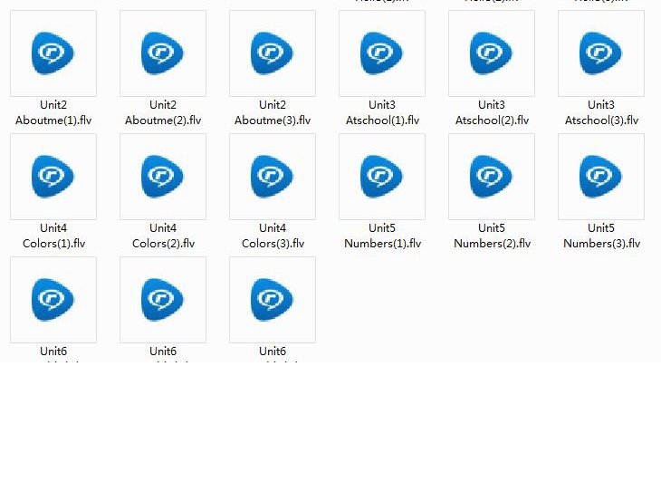661x482 pixels.
Task: Select the Unit3 Atschool(1).flv file icon
Action: point(382,53)
